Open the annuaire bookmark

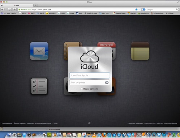coord(51,13)
